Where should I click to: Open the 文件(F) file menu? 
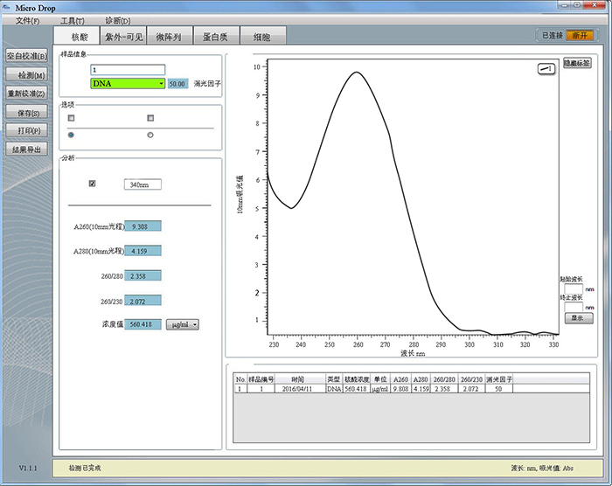[28, 20]
